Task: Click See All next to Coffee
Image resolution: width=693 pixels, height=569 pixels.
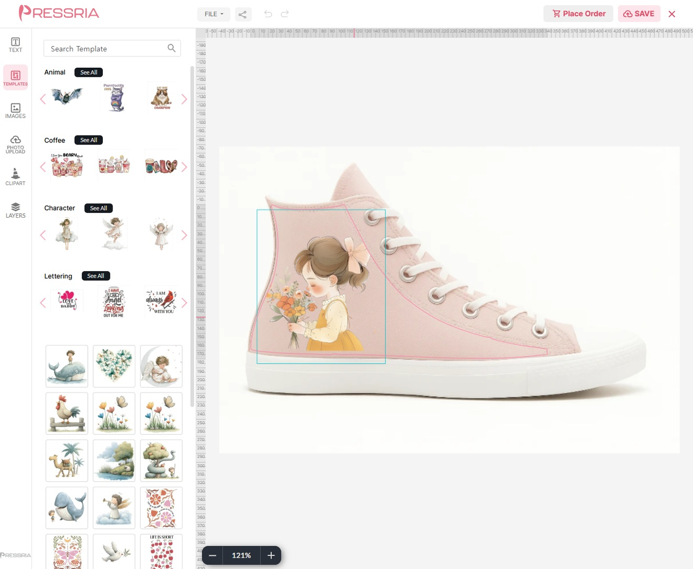Action: point(89,140)
